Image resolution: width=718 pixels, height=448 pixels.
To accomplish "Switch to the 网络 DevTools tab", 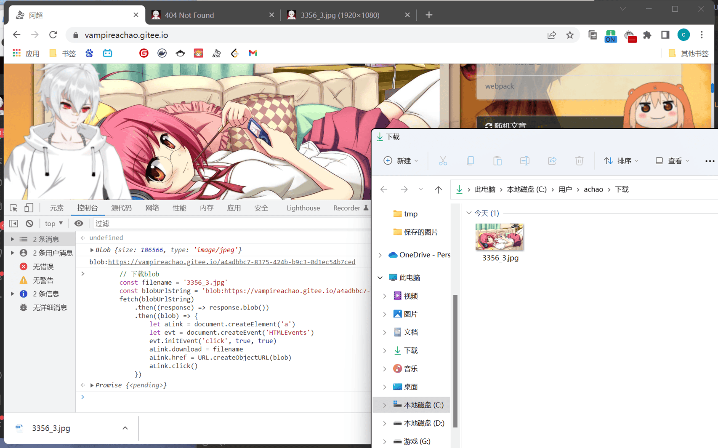I will pos(152,208).
